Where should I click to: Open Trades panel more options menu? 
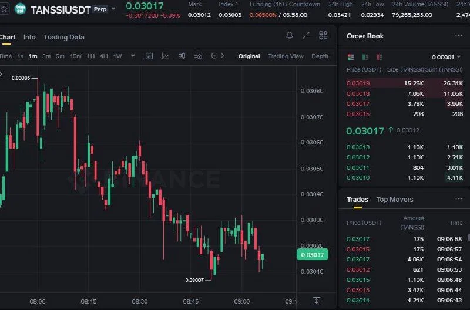pos(459,198)
